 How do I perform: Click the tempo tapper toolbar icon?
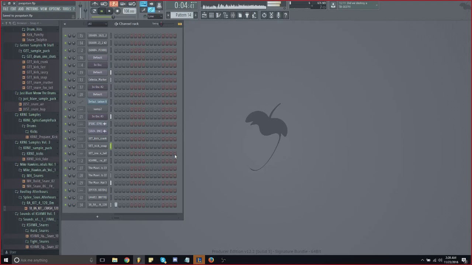click(x=254, y=15)
